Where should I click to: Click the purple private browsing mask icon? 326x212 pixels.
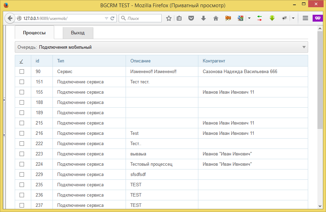317,18
